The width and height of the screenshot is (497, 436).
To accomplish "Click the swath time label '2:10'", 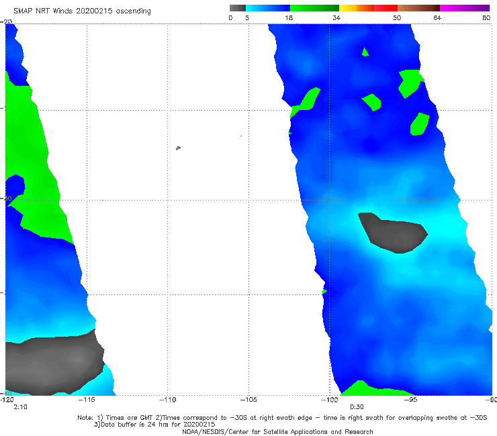I will click(x=20, y=407).
